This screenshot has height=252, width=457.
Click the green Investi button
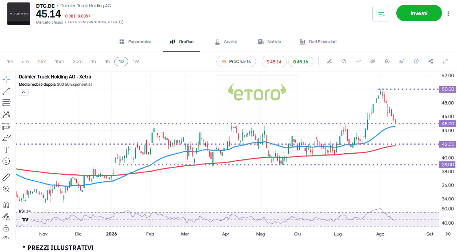pyautogui.click(x=419, y=13)
